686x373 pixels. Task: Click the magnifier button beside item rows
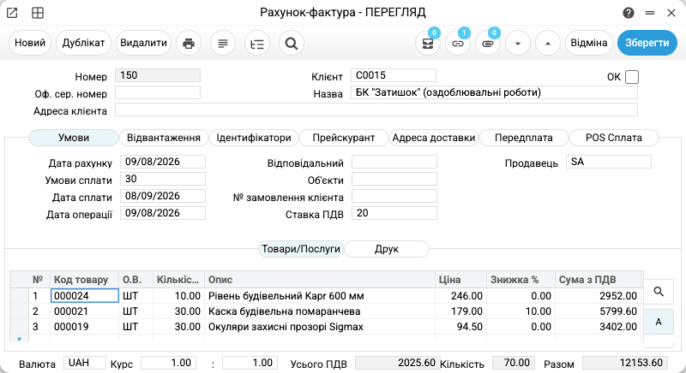[x=659, y=292]
